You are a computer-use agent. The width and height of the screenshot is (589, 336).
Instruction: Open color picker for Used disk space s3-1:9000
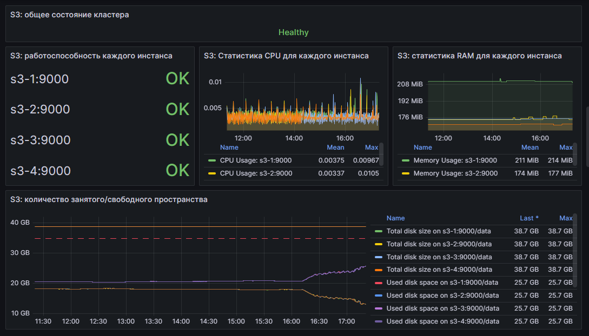[x=379, y=283]
